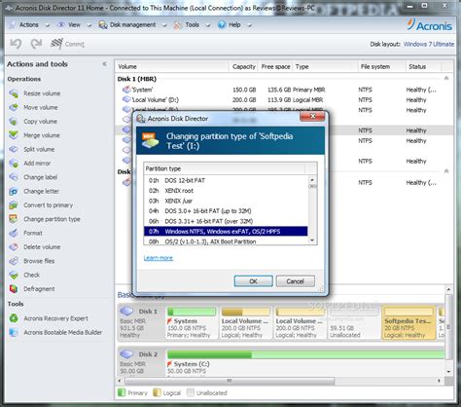Click the Disk 1 drive icon in layout

click(126, 312)
